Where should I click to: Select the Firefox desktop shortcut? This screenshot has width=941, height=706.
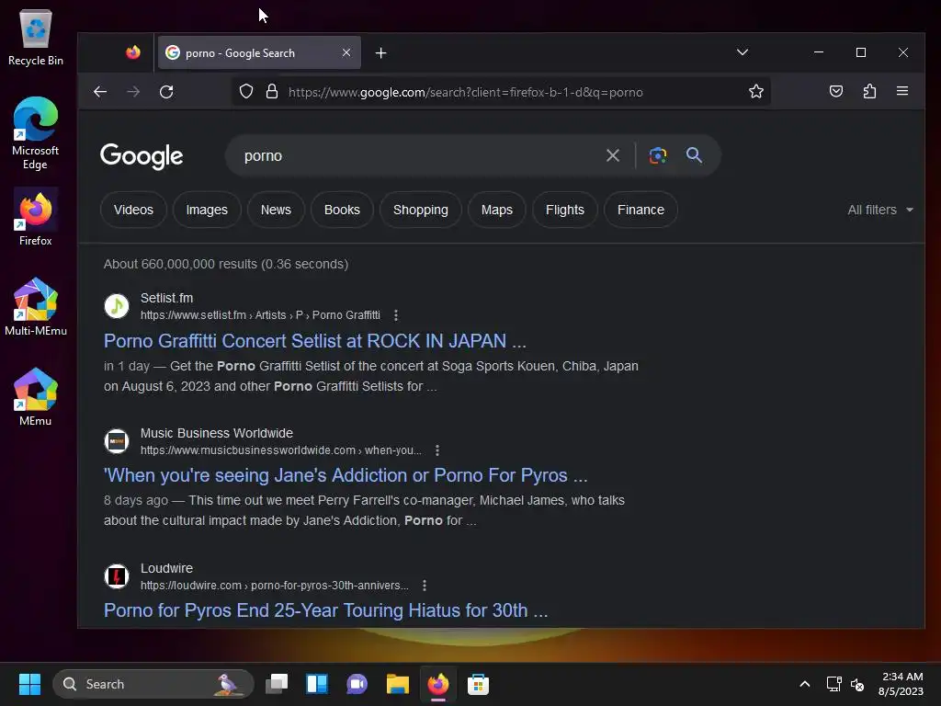click(36, 217)
